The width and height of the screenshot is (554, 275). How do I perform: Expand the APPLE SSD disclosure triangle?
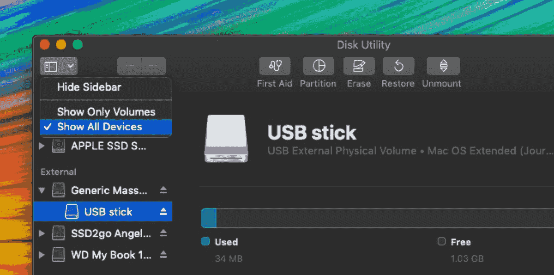[42, 146]
